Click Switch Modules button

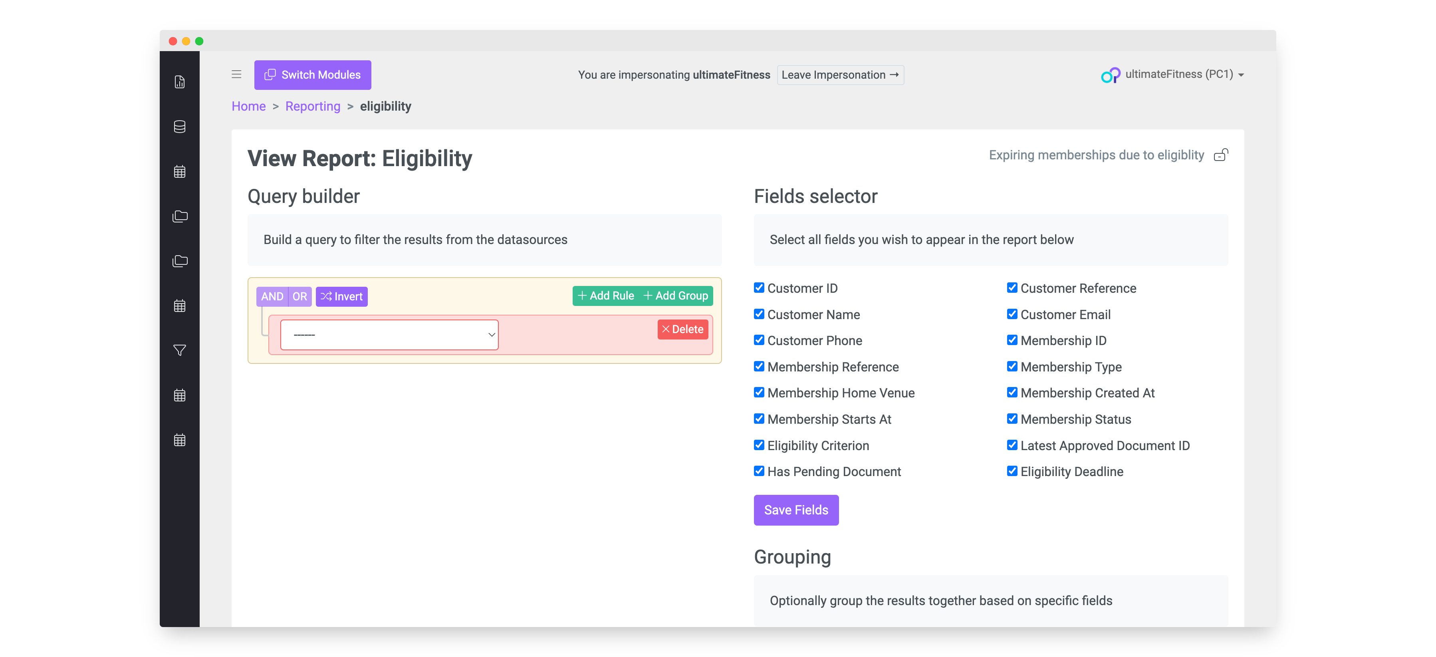coord(313,75)
